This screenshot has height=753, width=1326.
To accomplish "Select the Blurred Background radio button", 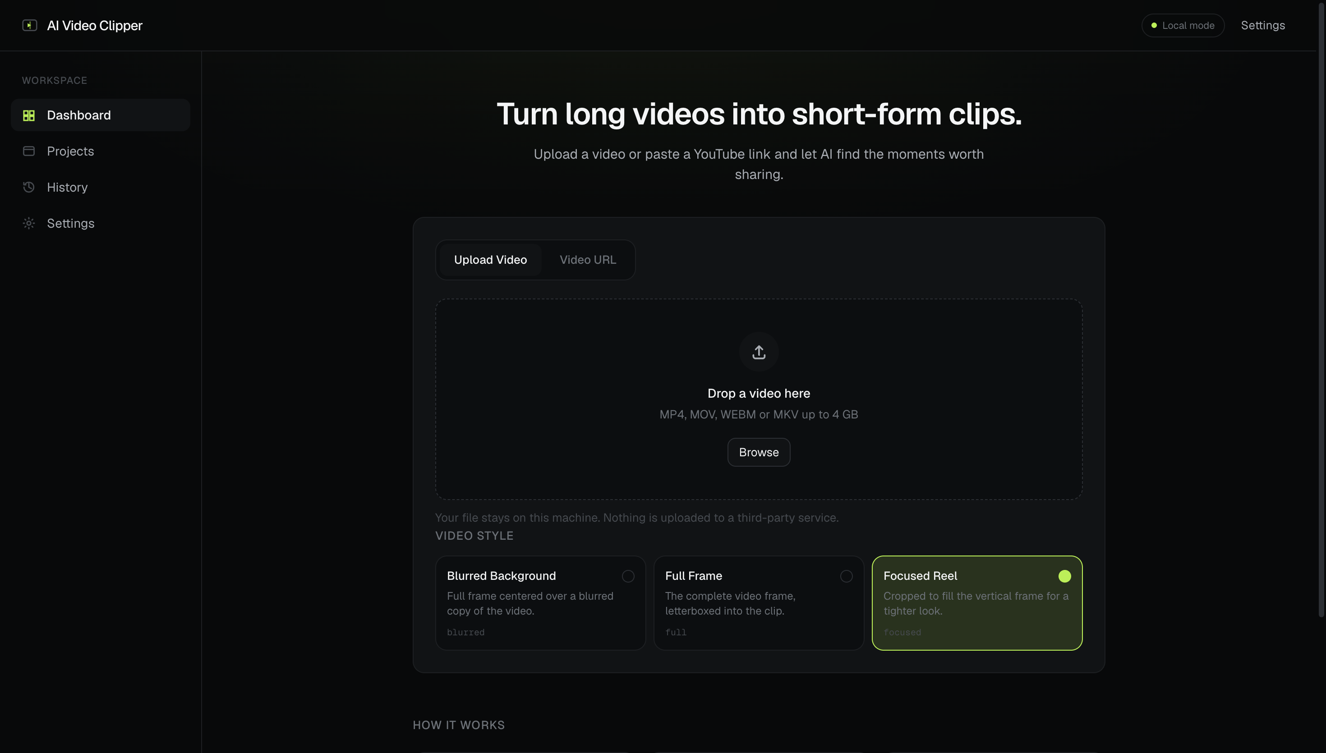I will point(628,576).
